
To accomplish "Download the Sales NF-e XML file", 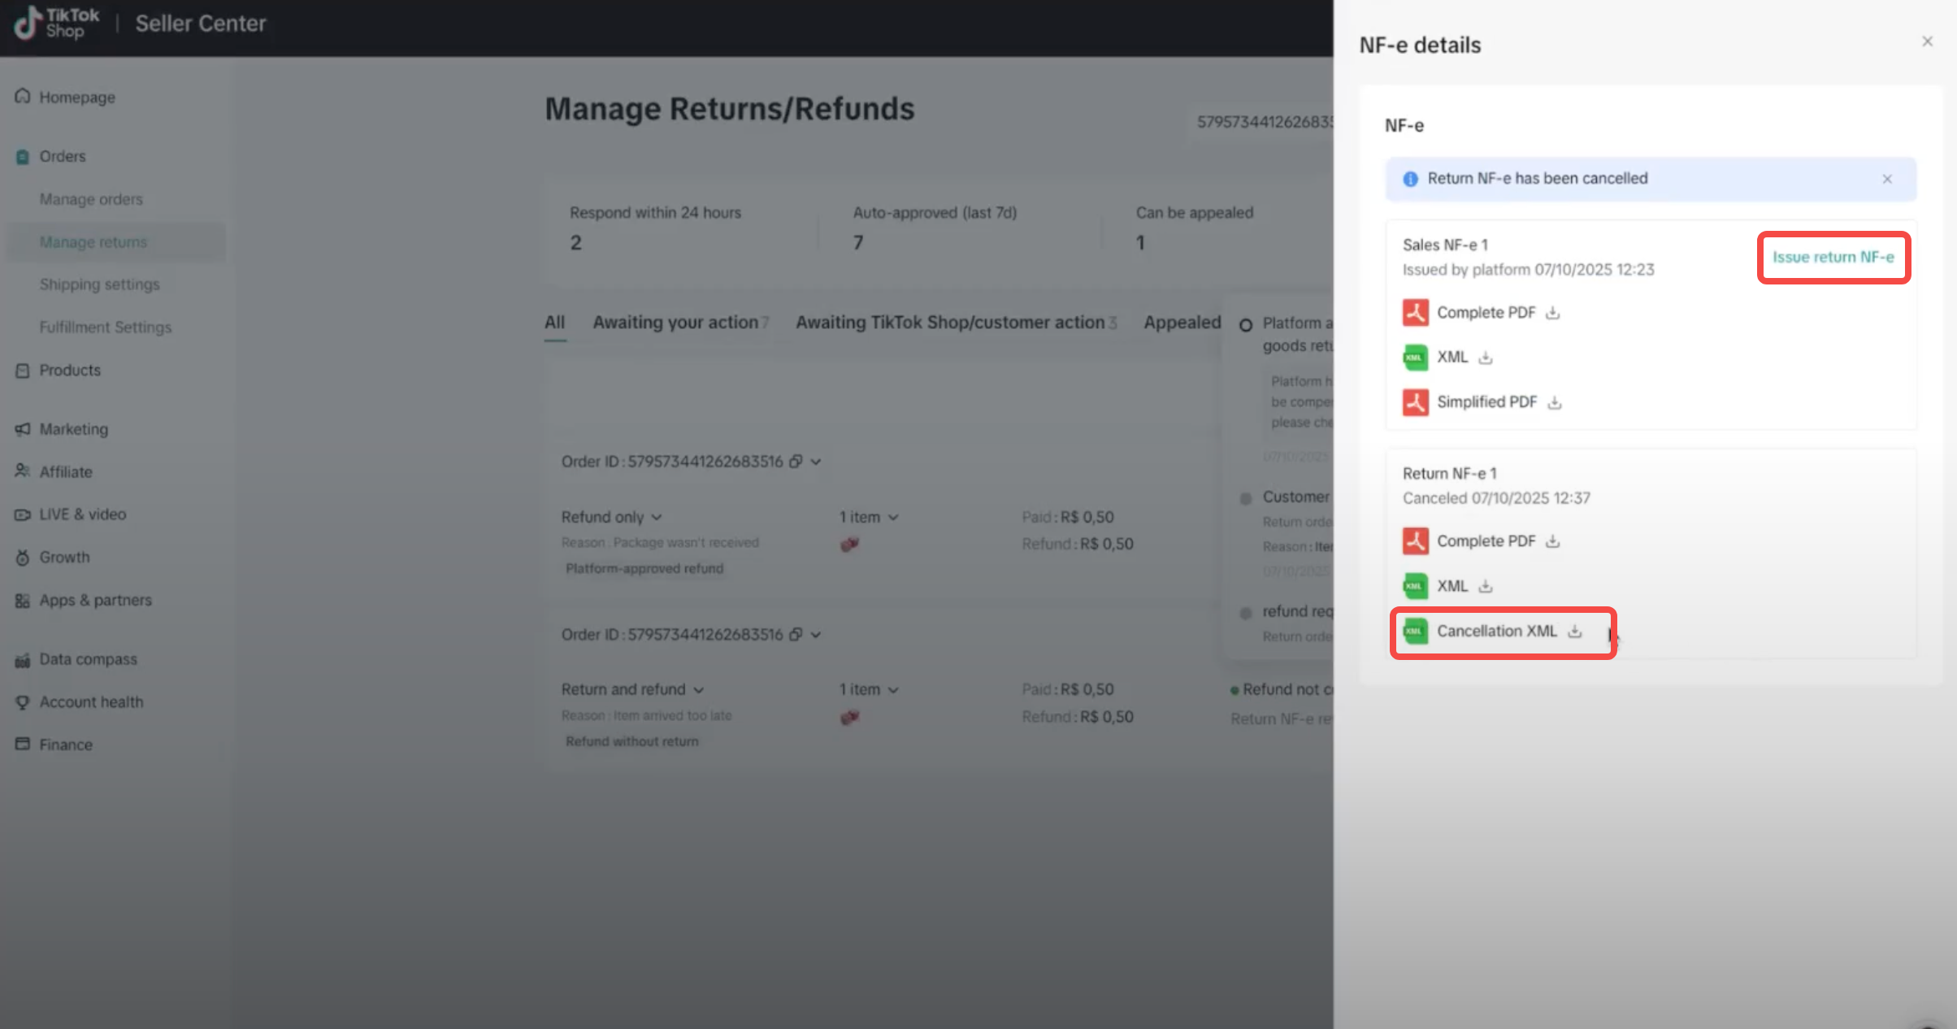I will click(1485, 358).
